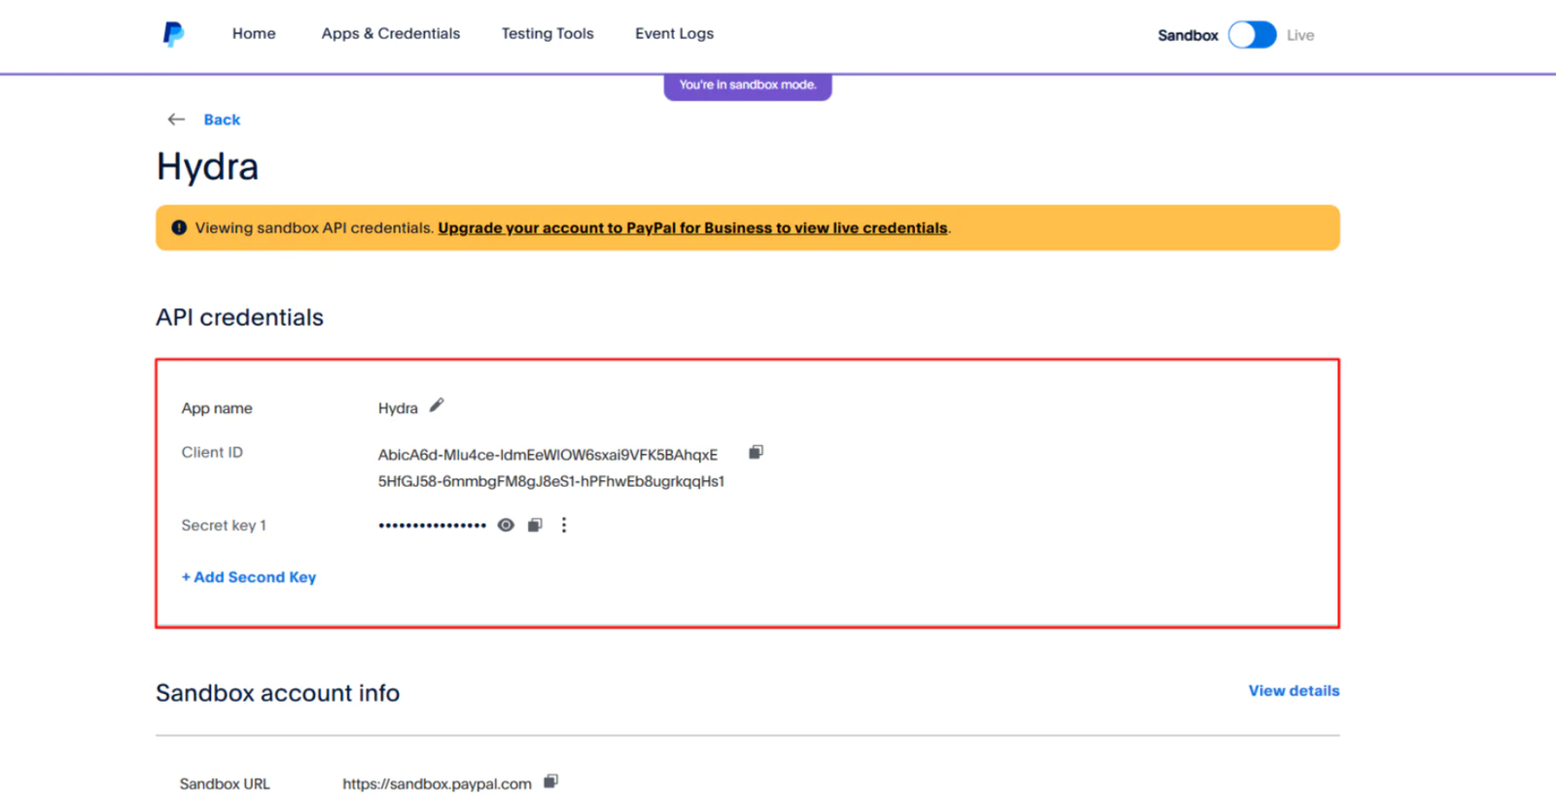Click + Add Second Key

[249, 577]
